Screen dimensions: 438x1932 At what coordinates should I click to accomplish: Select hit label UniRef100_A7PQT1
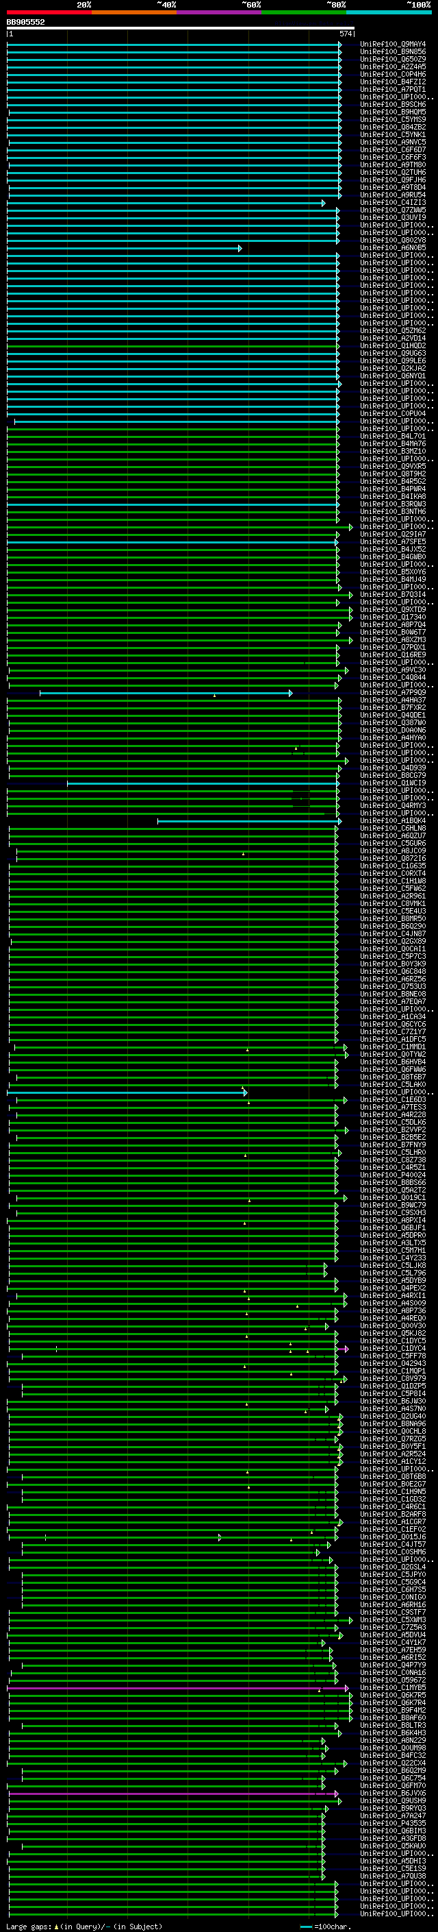(393, 89)
